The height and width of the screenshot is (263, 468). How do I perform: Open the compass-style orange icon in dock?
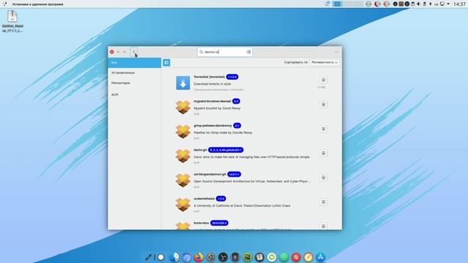pyautogui.click(x=308, y=257)
